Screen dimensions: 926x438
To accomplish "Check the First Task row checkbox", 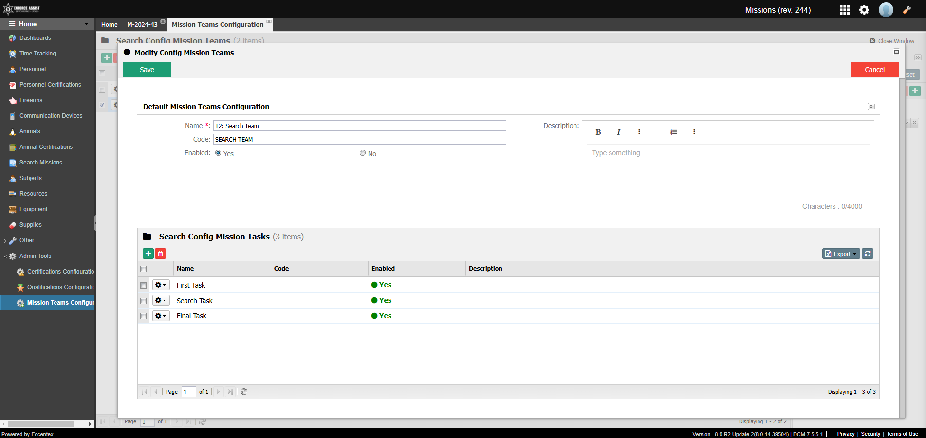I will click(x=143, y=286).
